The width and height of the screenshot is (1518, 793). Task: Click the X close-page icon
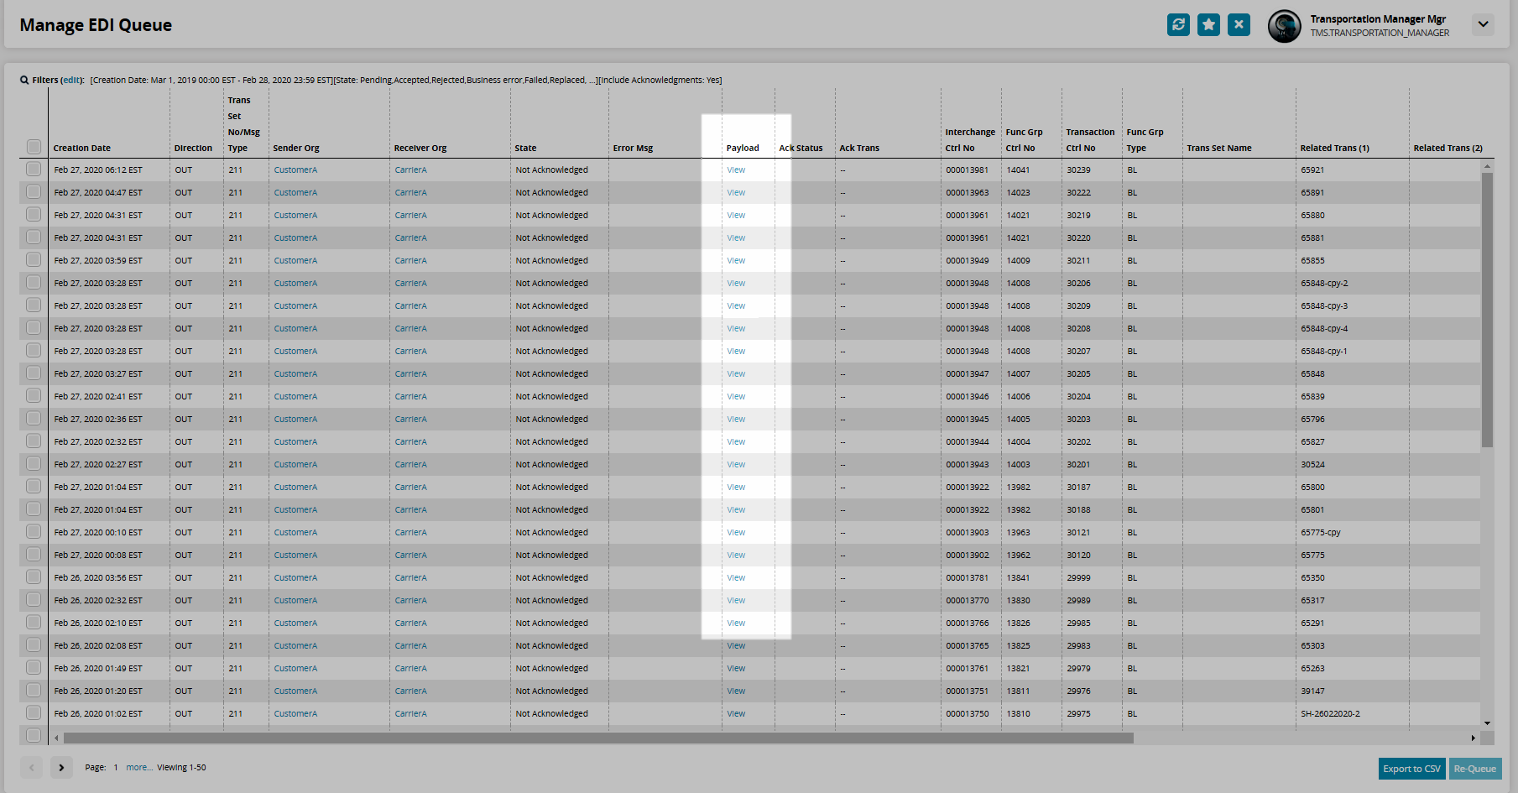click(1239, 25)
